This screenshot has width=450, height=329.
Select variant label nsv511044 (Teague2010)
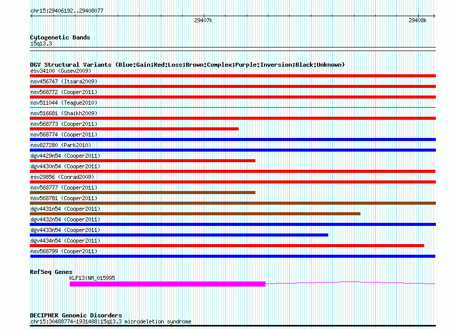(x=64, y=103)
